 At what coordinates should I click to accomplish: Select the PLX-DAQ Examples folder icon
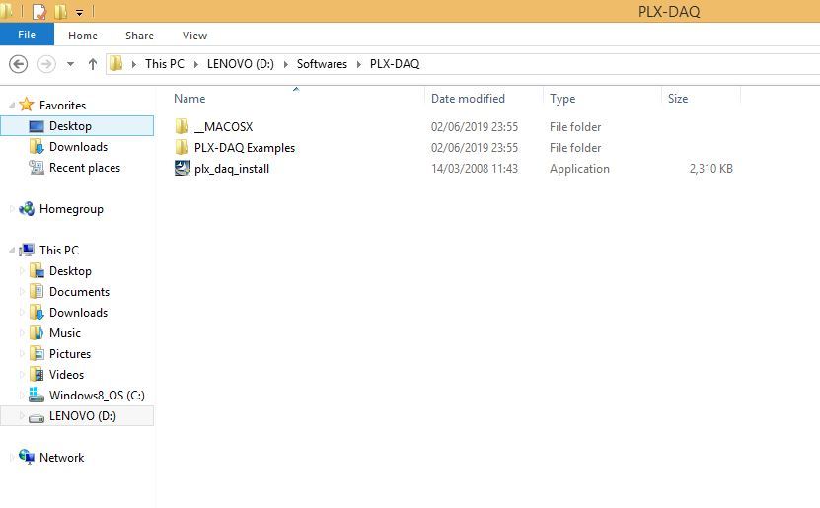[x=182, y=147]
